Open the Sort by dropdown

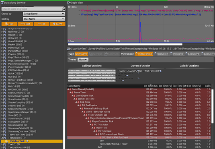click(x=44, y=19)
